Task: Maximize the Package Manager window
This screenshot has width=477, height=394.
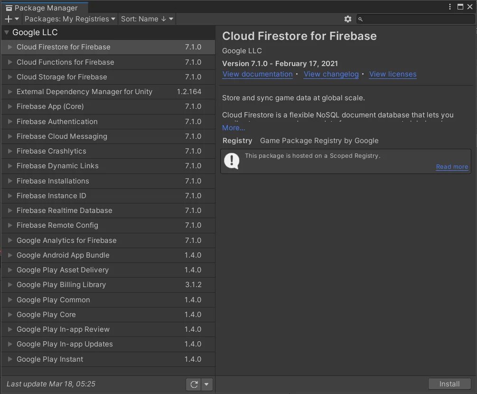Action: pos(460,7)
